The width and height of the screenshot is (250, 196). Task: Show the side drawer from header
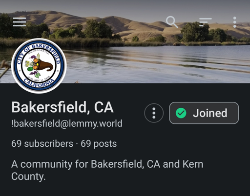pos(20,22)
